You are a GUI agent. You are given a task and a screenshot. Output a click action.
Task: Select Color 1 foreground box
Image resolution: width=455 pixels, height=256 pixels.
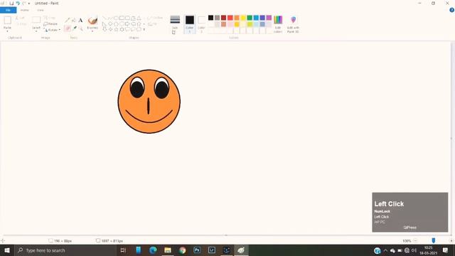(x=190, y=23)
